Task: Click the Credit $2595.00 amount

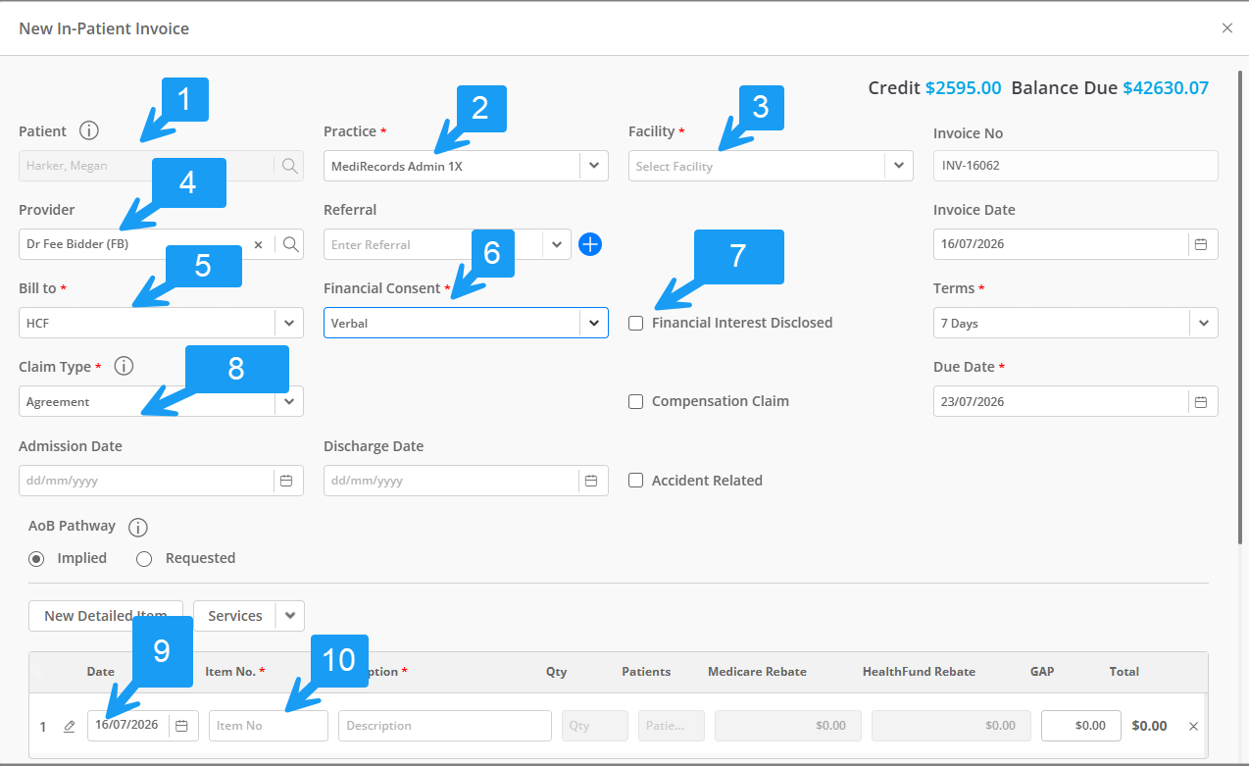Action: click(x=963, y=87)
